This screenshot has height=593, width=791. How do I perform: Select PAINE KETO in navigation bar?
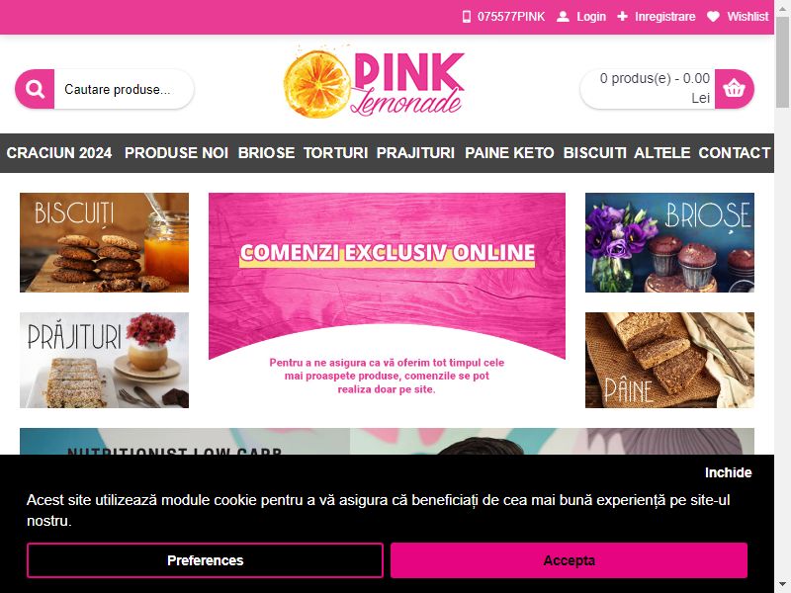[509, 153]
